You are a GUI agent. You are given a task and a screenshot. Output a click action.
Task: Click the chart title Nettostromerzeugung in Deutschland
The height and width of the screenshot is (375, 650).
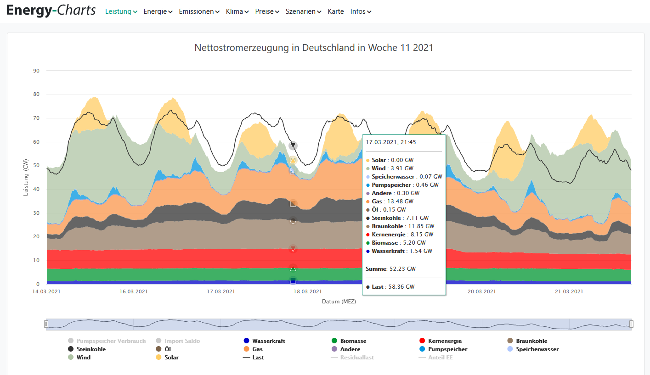[x=314, y=47]
